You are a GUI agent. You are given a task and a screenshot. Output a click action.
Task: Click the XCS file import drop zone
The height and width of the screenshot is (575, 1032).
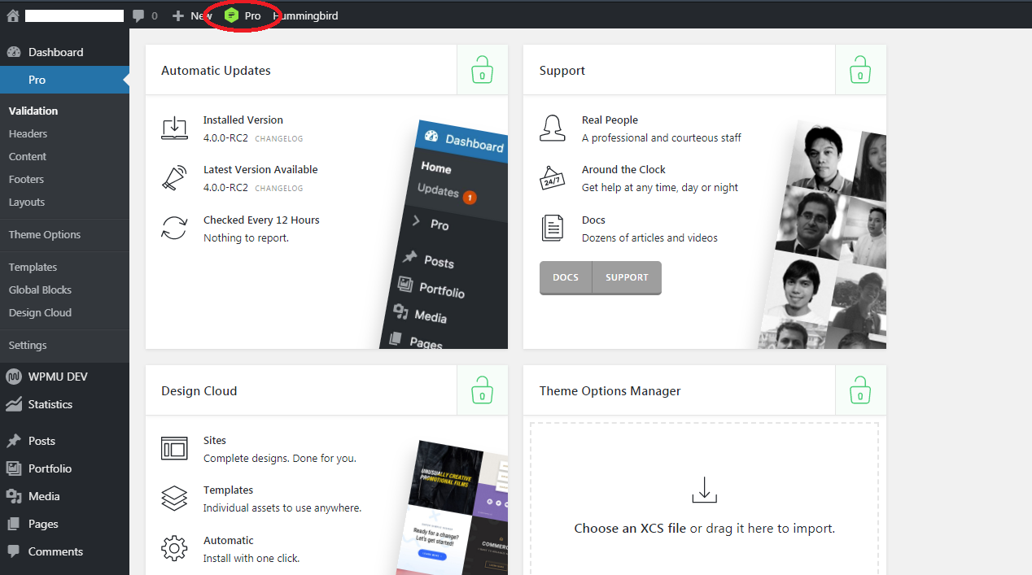coord(704,504)
